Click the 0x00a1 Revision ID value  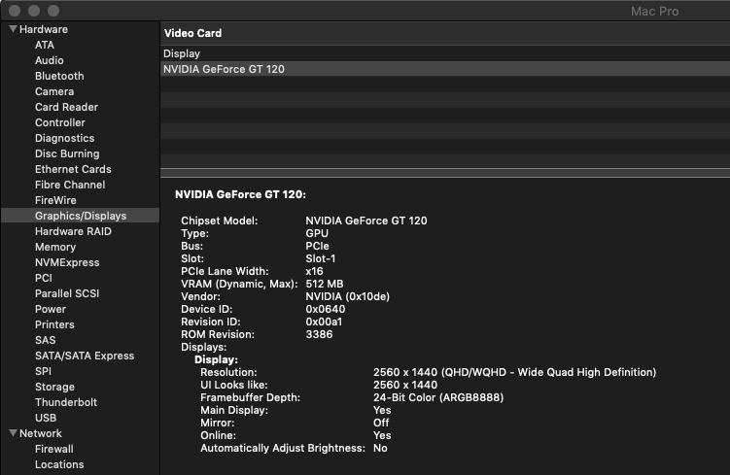point(324,322)
